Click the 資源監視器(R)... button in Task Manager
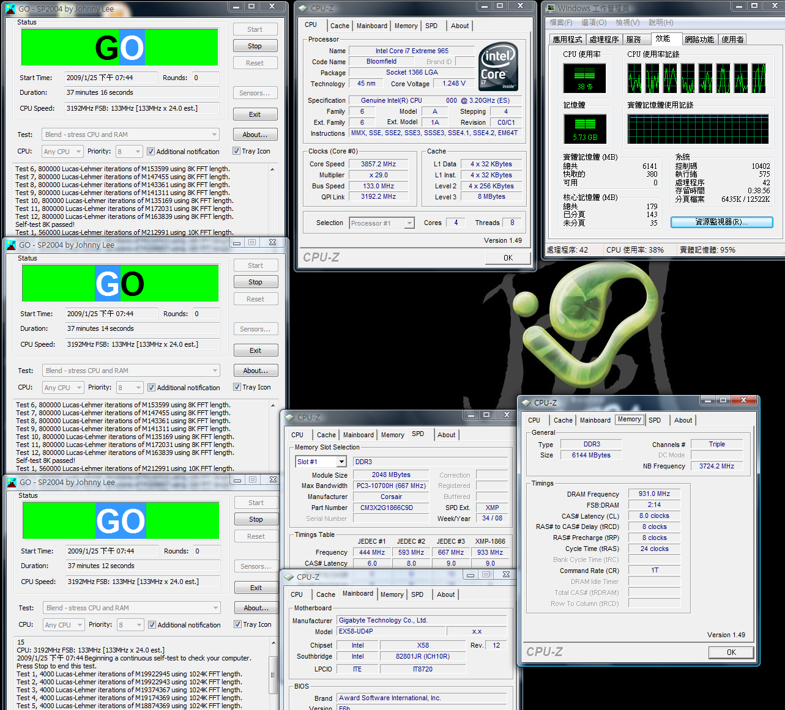Image resolution: width=785 pixels, height=710 pixels. point(721,223)
